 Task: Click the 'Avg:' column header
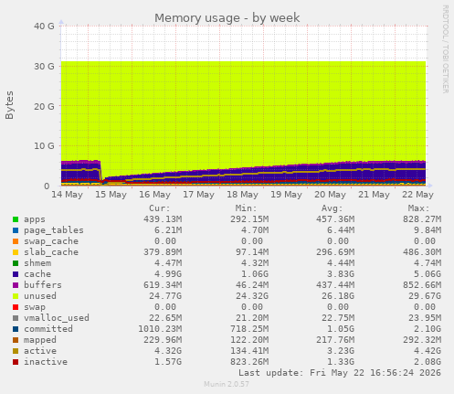[333, 208]
